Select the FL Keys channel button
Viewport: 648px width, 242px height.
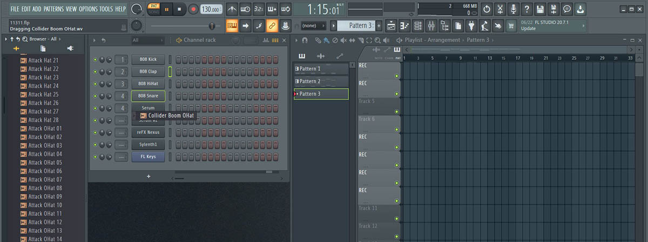pyautogui.click(x=148, y=157)
